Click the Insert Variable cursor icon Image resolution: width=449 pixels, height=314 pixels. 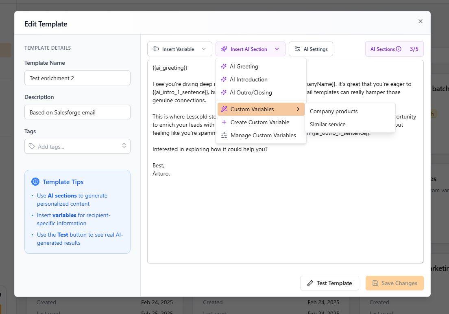click(155, 49)
